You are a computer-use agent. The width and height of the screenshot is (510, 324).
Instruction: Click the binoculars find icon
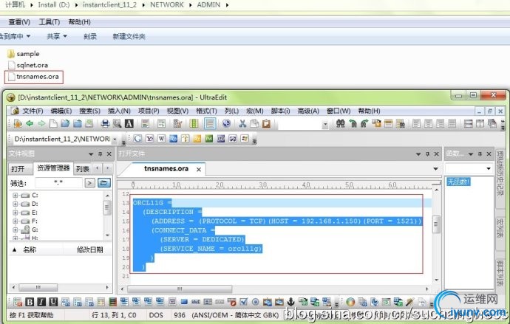pos(341,123)
